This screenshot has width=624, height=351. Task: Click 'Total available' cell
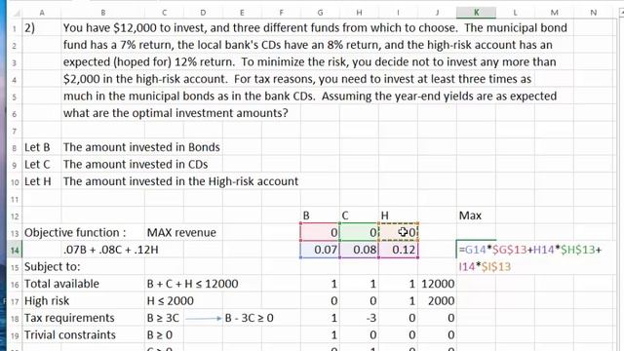[x=61, y=284]
